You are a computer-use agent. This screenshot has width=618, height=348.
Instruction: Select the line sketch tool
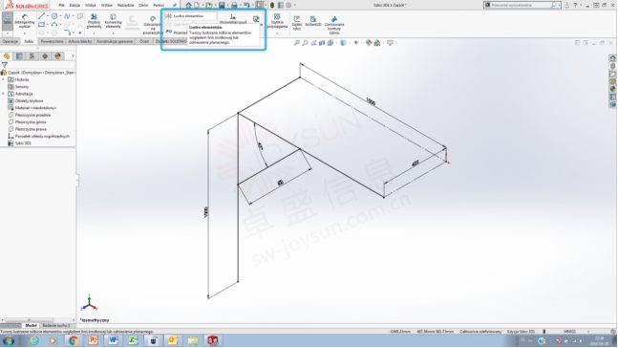pos(41,16)
